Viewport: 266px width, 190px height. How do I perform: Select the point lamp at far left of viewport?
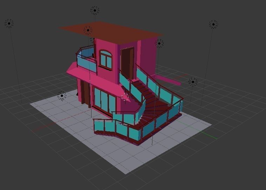(x=9, y=23)
